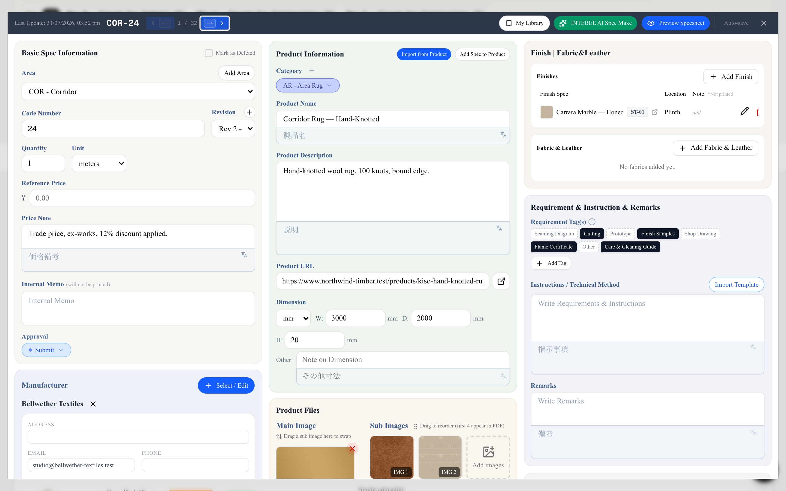
Task: Deselect the Flame Certificate tag
Action: [x=553, y=247]
